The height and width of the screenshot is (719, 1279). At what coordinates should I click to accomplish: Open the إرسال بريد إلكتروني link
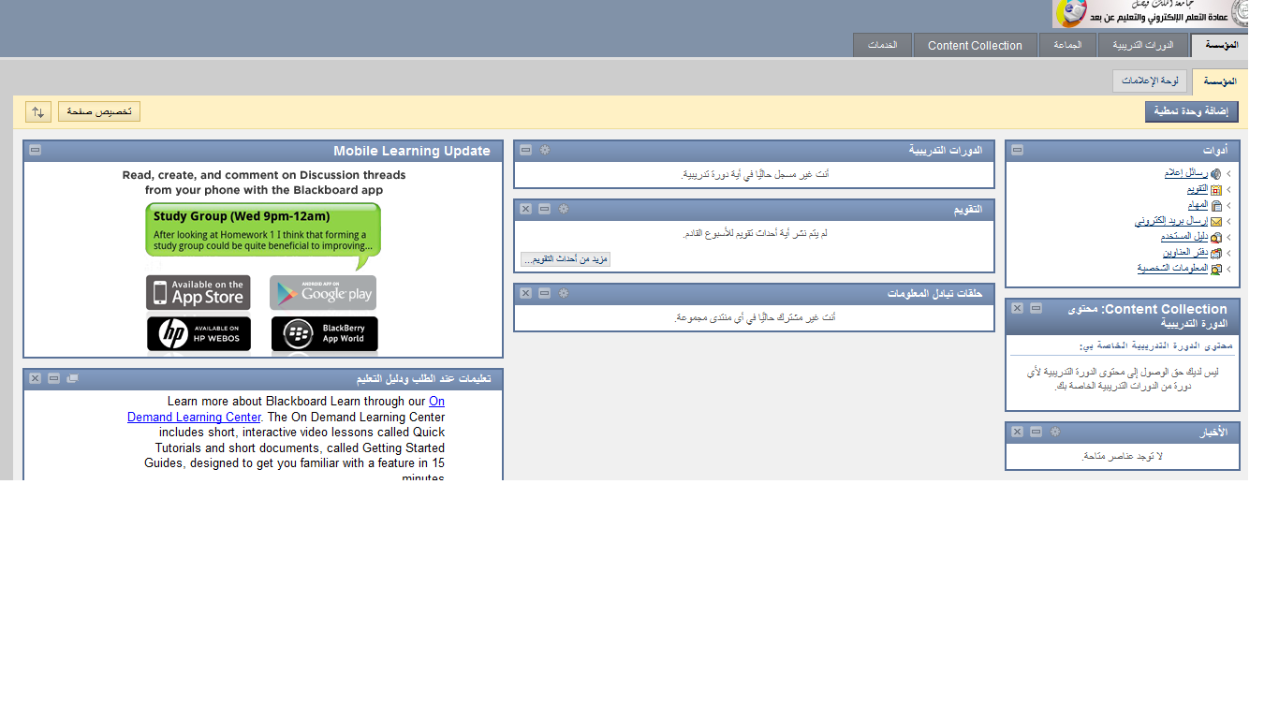click(1172, 222)
